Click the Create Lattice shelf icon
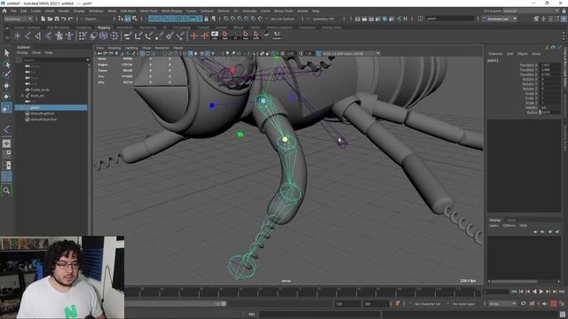This screenshot has height=319, width=568. click(x=104, y=35)
